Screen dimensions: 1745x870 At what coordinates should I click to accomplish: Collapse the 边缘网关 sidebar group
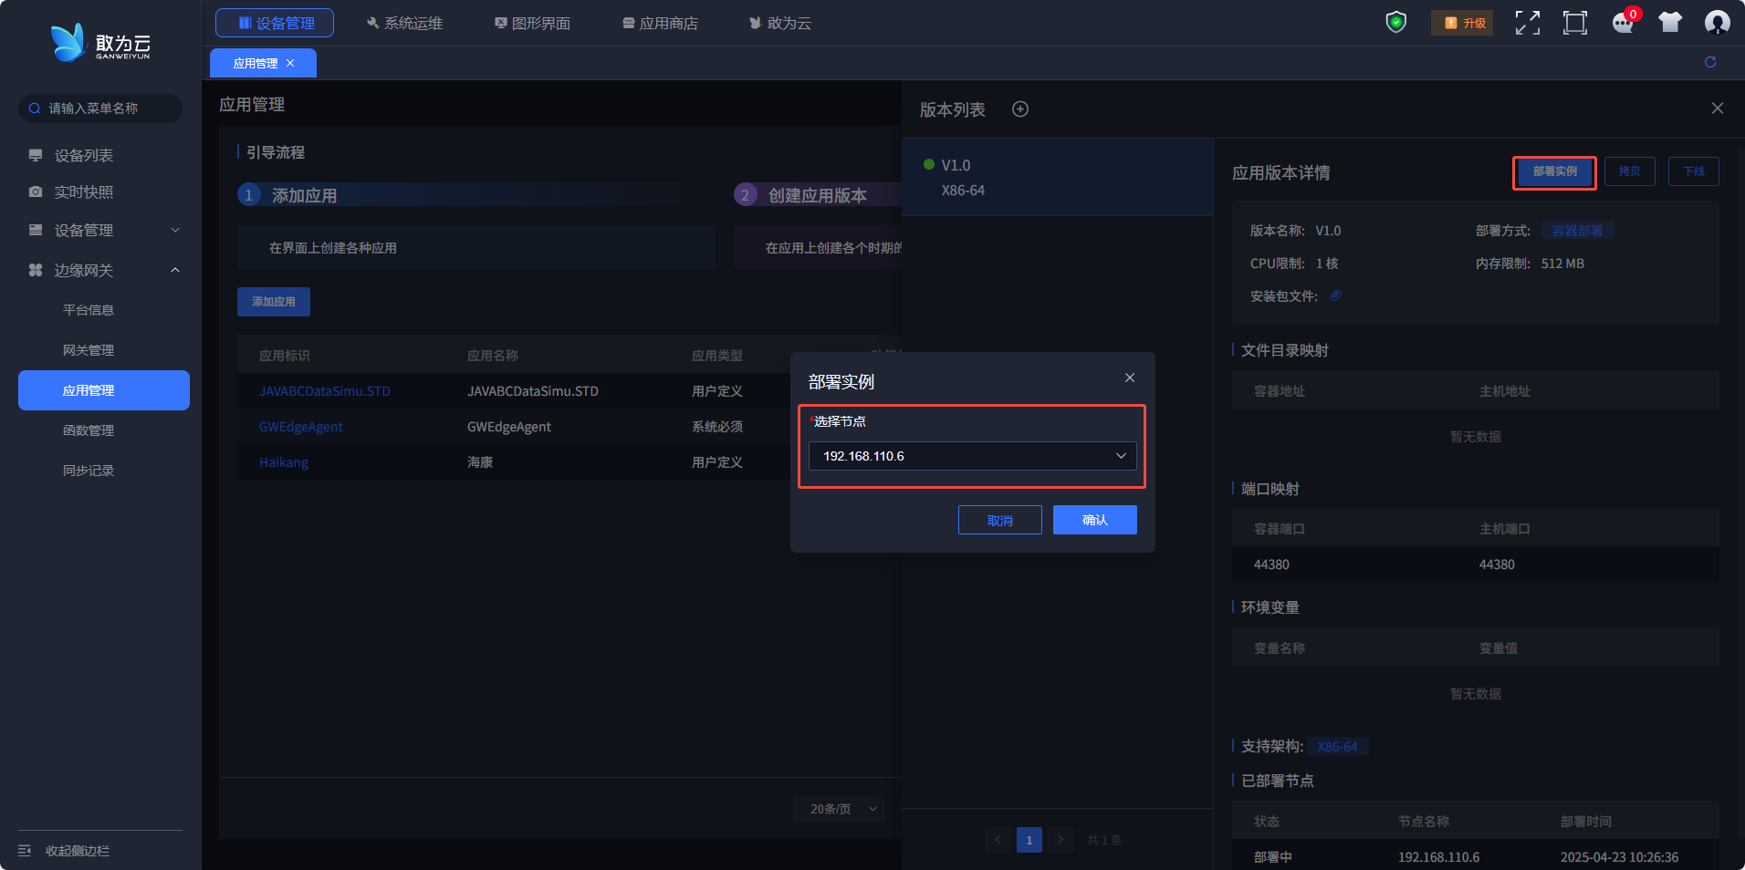[x=100, y=271]
